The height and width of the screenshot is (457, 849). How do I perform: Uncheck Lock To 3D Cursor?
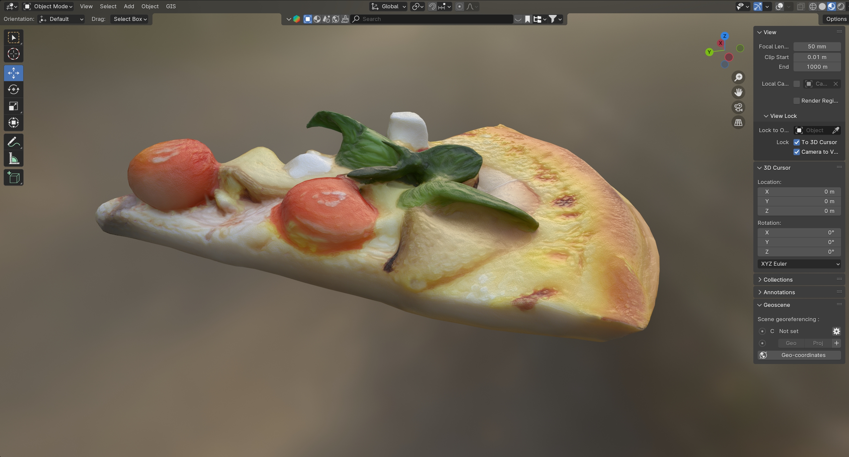click(797, 142)
